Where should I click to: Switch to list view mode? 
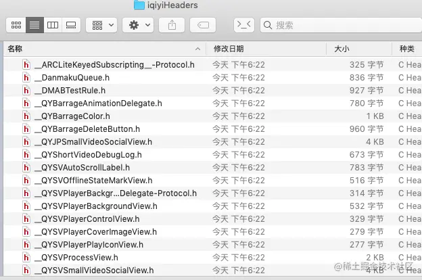(x=34, y=25)
